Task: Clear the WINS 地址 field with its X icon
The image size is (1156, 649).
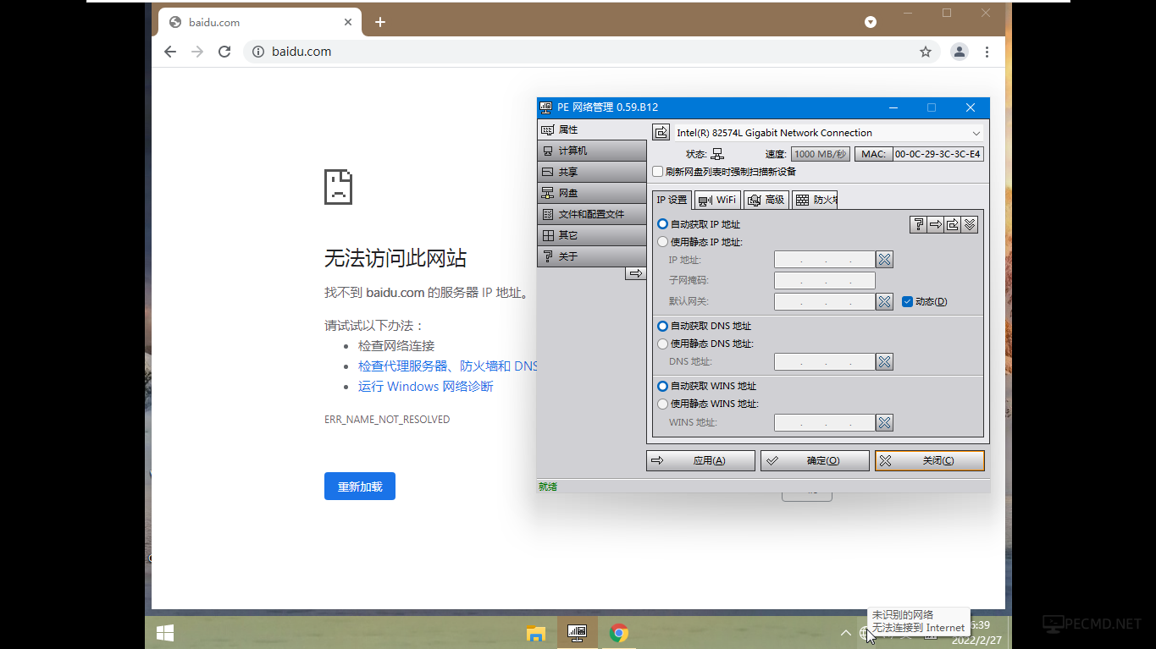Action: point(884,422)
